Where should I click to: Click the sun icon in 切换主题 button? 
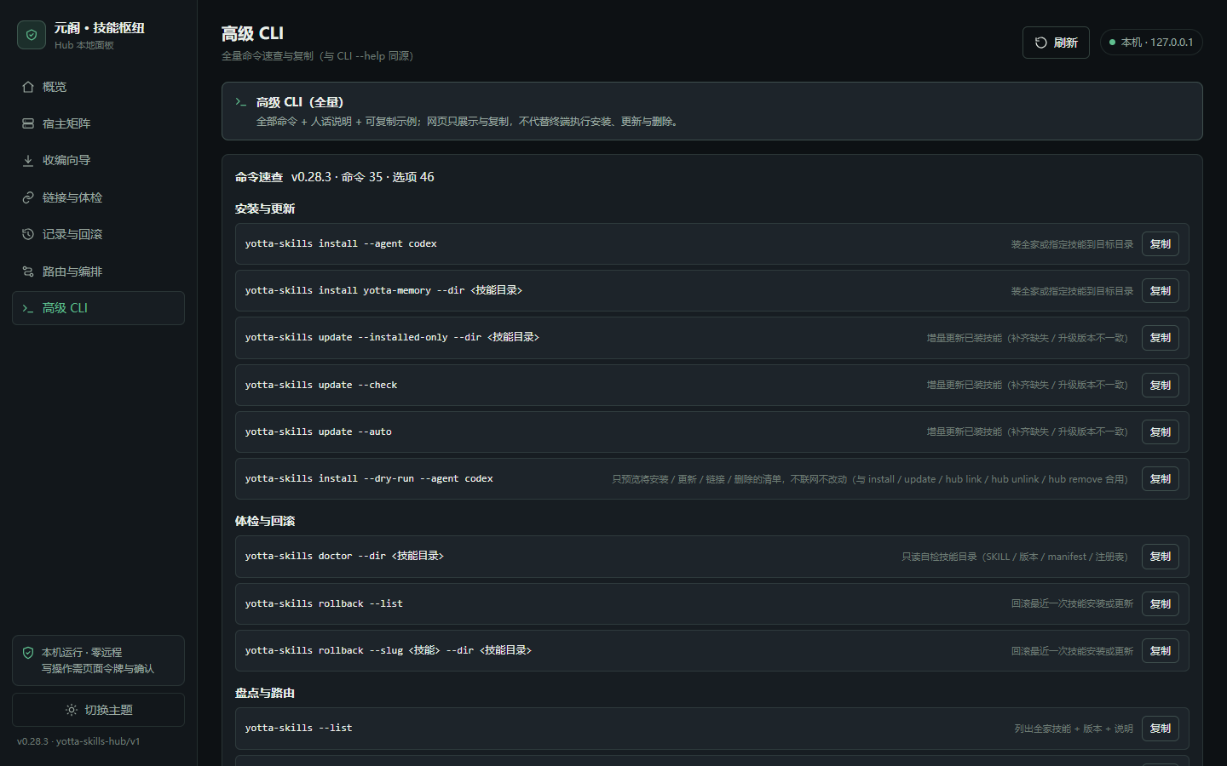(72, 710)
